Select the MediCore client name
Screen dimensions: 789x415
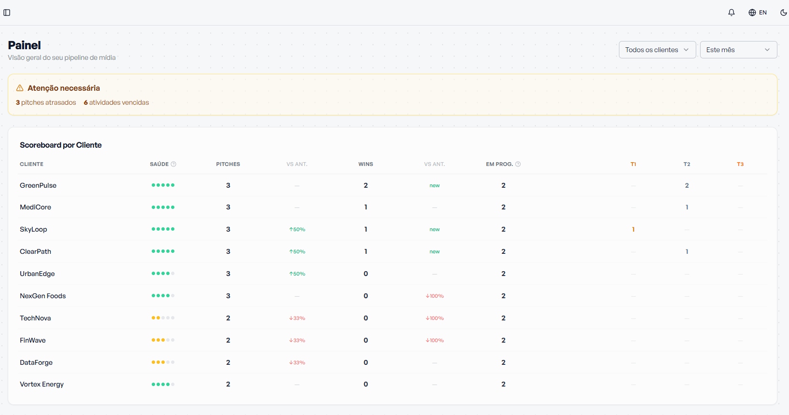(x=35, y=207)
